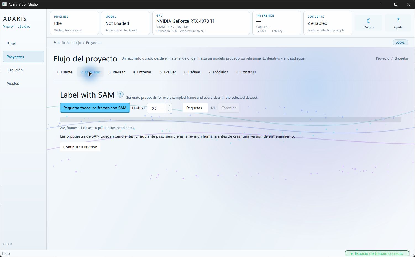Open Ajustes settings in the sidebar
Screen dimensions: 415x257
tap(23, 83)
